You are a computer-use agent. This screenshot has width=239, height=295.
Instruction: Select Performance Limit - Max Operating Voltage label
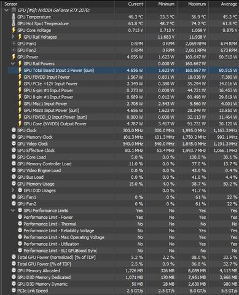coord(64,237)
